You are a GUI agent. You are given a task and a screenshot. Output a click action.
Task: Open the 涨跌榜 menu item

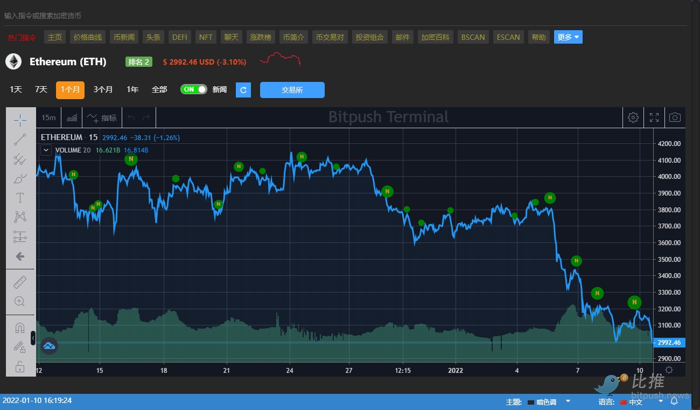(x=261, y=37)
